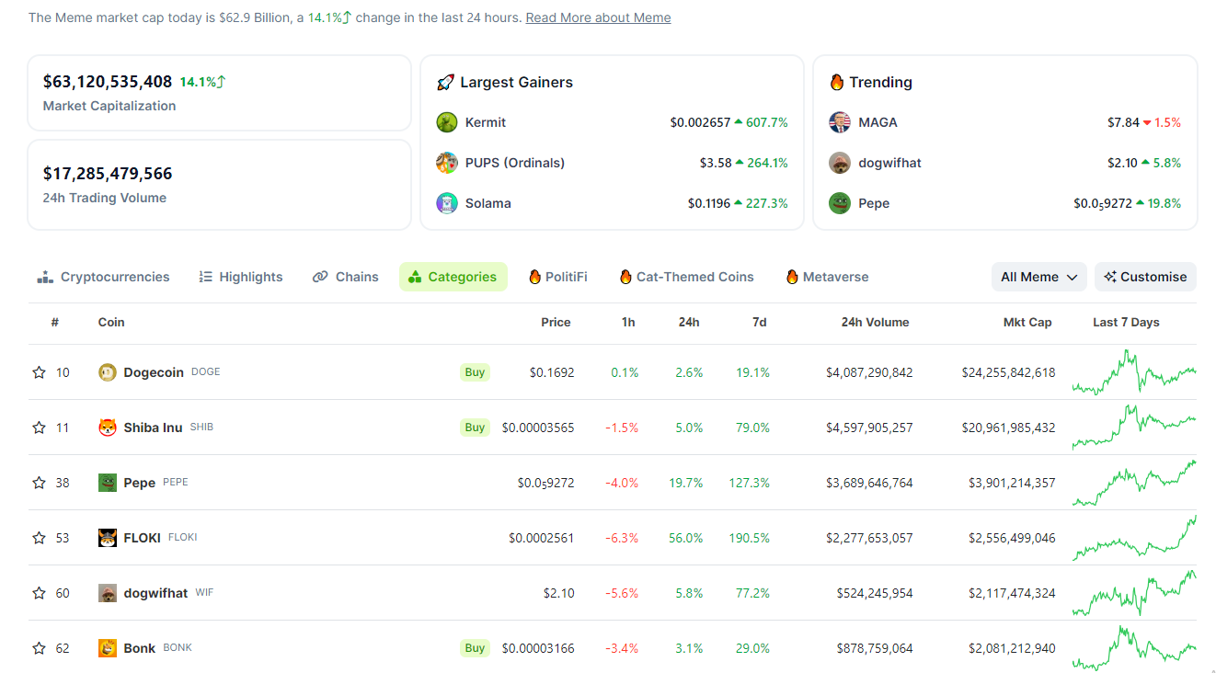Click Buy on the Bonk row
Viewport: 1216px width, 673px height.
coord(475,648)
